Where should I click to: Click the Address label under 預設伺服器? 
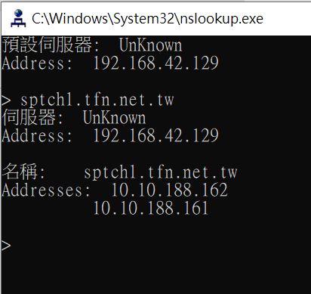(x=33, y=63)
